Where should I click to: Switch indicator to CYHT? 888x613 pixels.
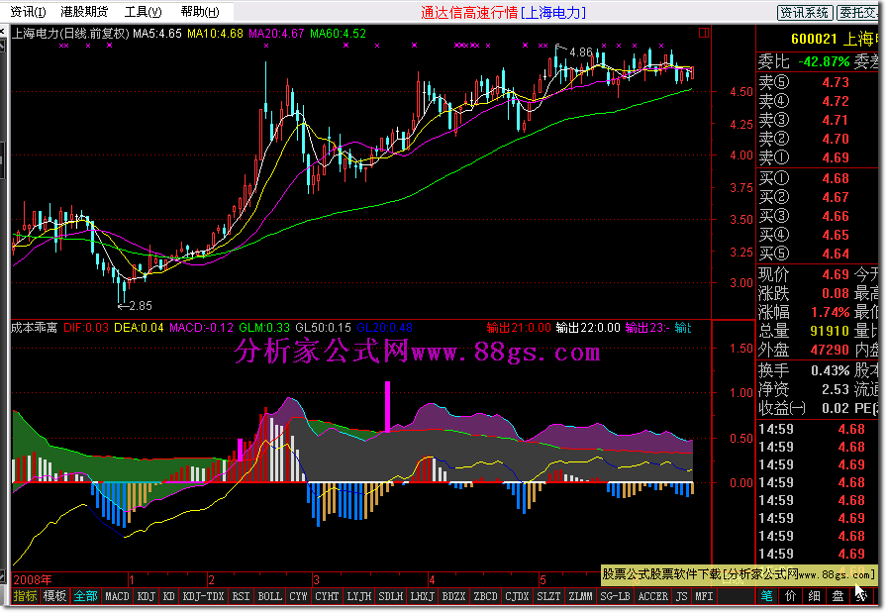tap(327, 596)
